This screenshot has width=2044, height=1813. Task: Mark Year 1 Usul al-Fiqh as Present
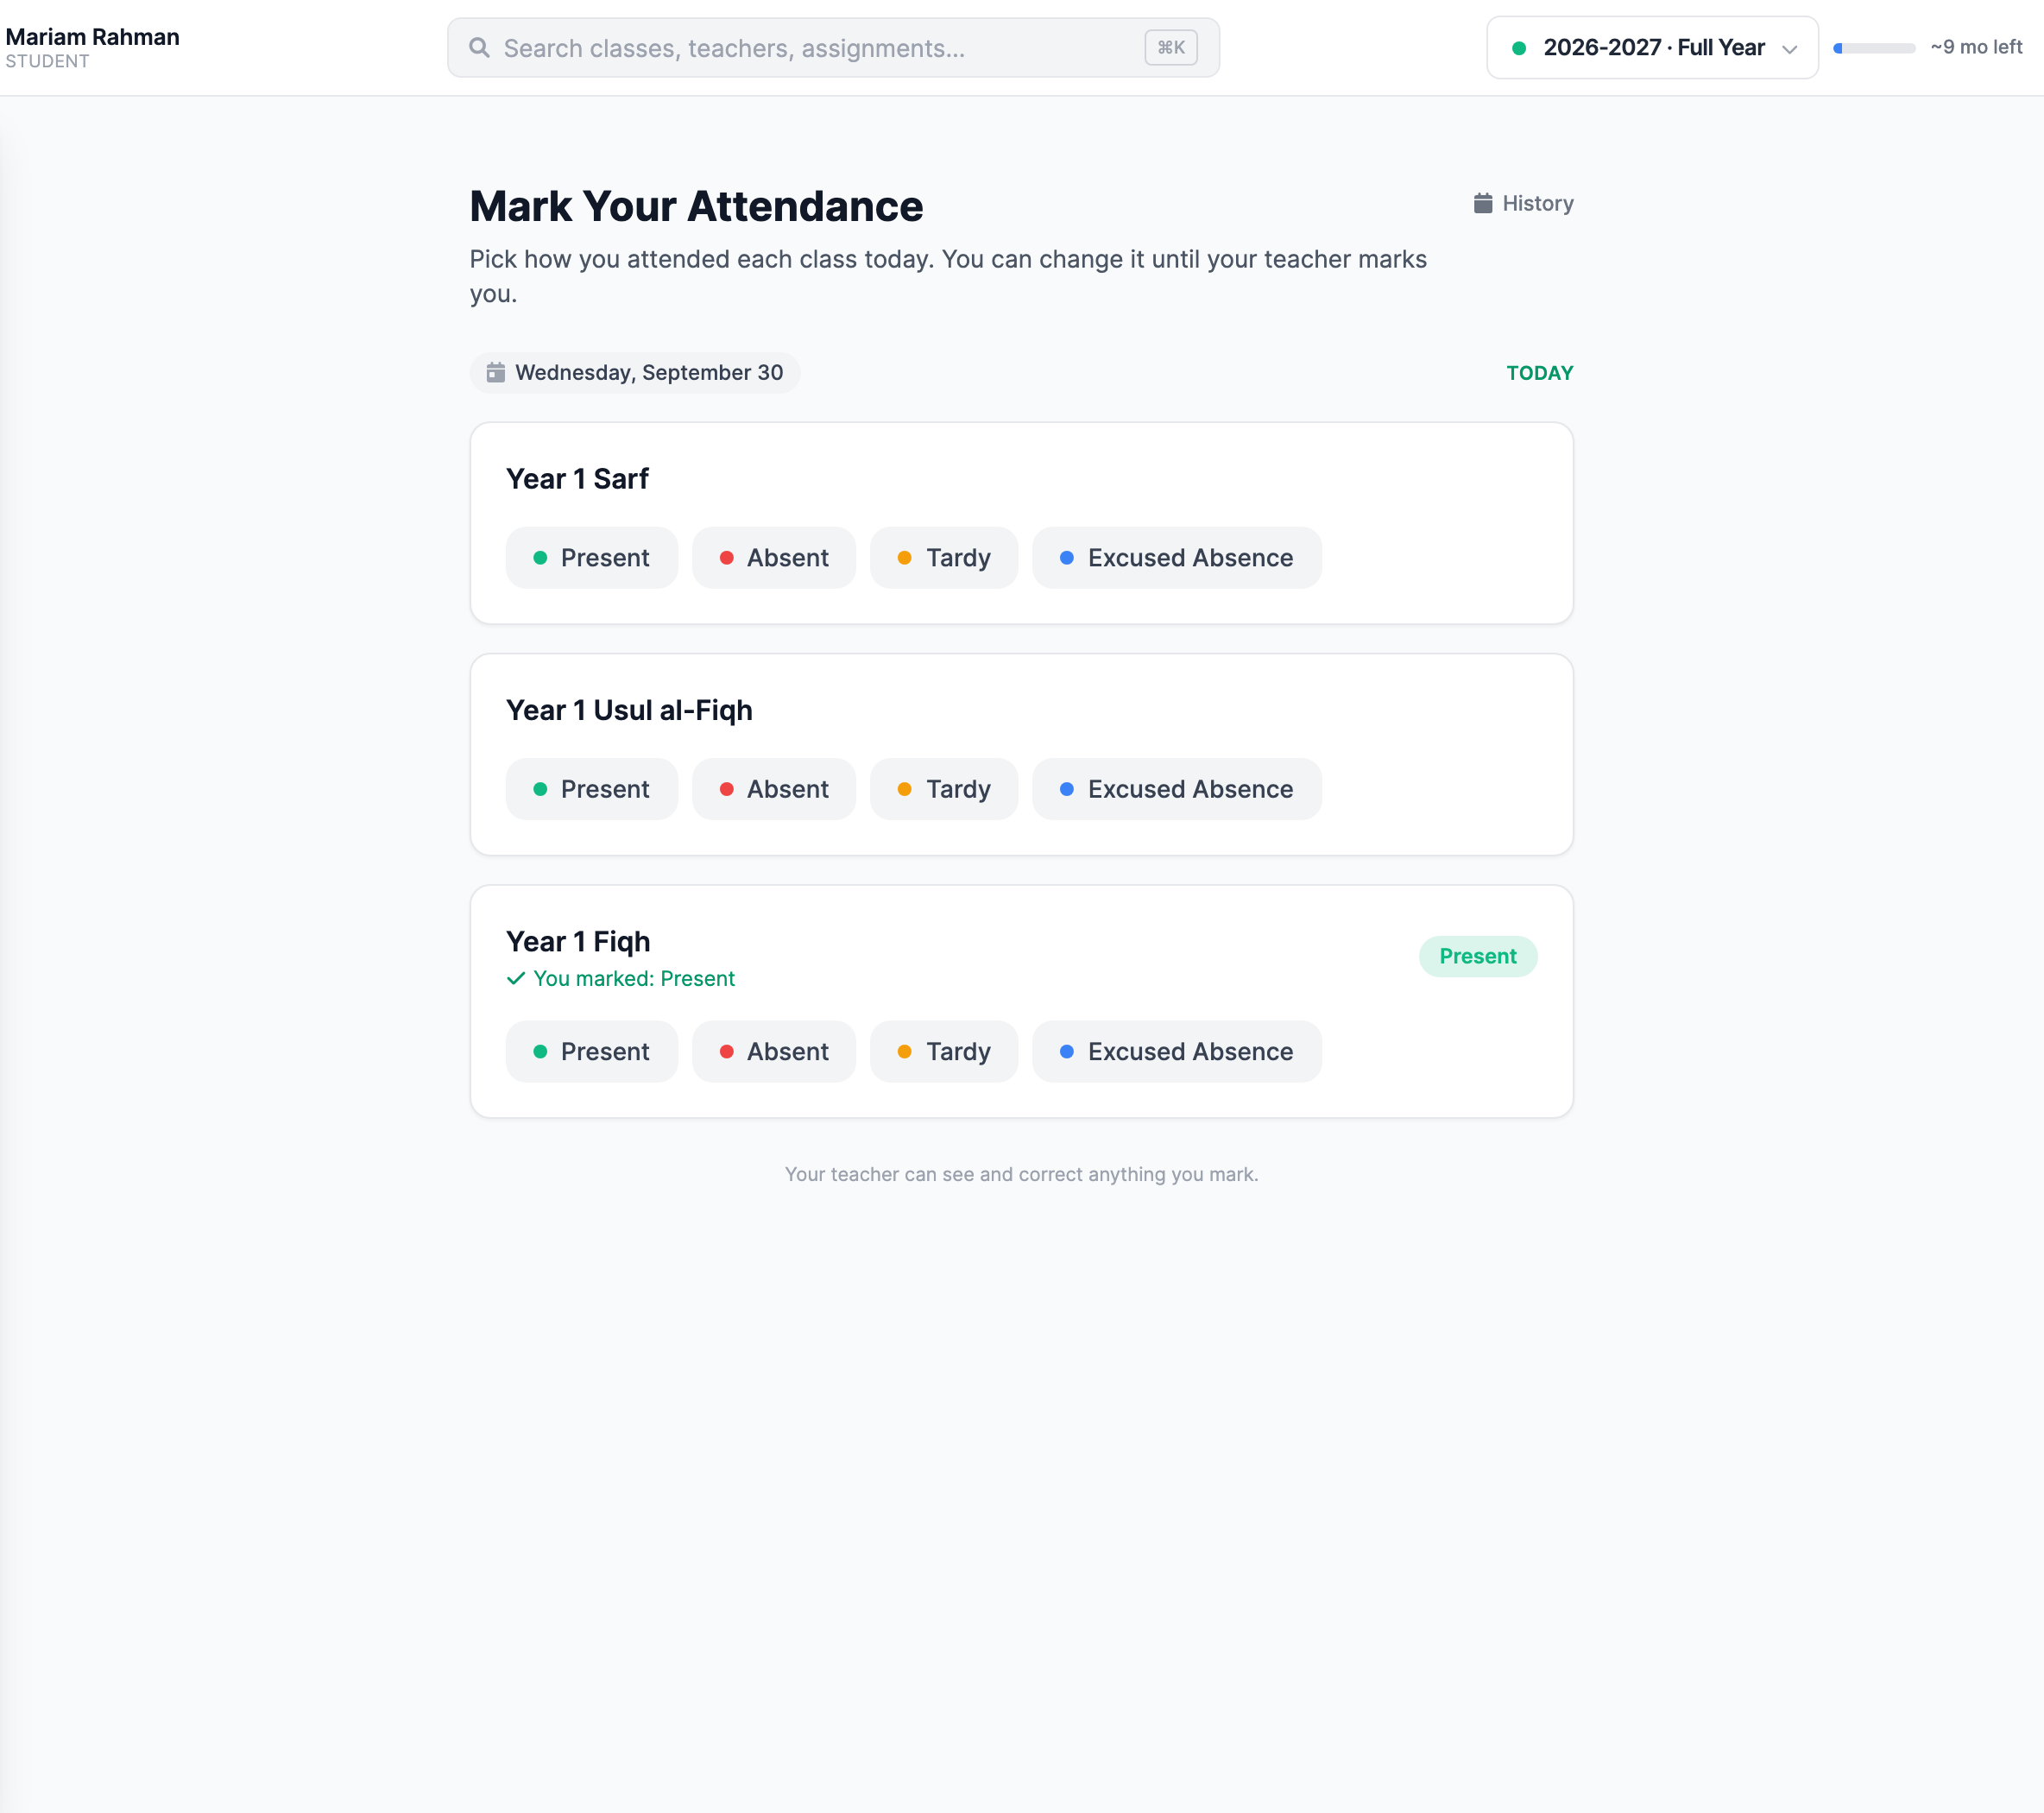pos(592,789)
